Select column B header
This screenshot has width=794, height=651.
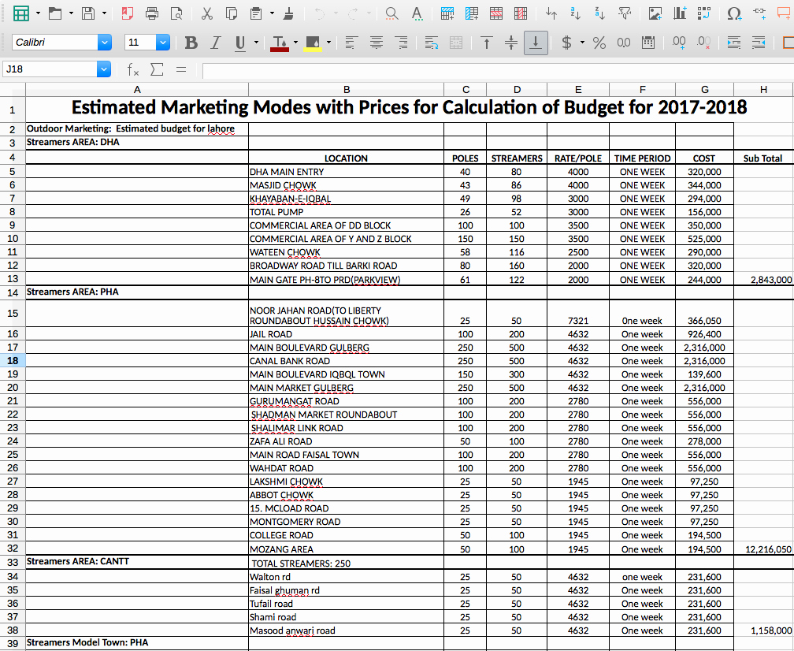tap(347, 90)
